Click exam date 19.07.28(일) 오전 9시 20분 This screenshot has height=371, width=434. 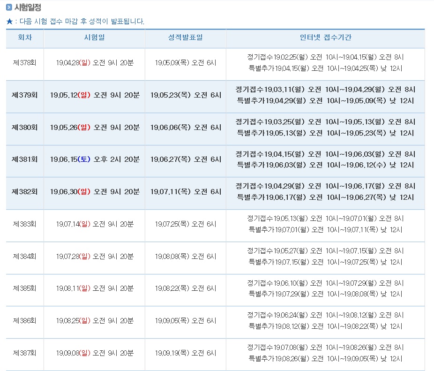pyautogui.click(x=95, y=256)
